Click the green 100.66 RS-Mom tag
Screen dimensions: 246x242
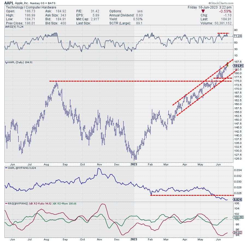pyautogui.click(x=237, y=217)
